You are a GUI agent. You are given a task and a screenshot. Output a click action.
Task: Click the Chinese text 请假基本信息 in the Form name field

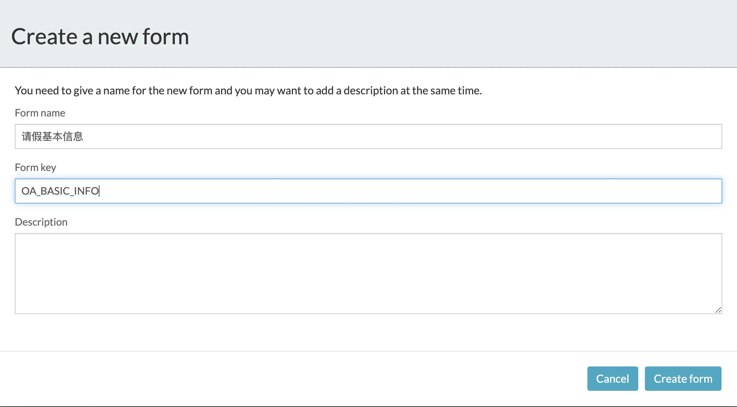coord(52,136)
